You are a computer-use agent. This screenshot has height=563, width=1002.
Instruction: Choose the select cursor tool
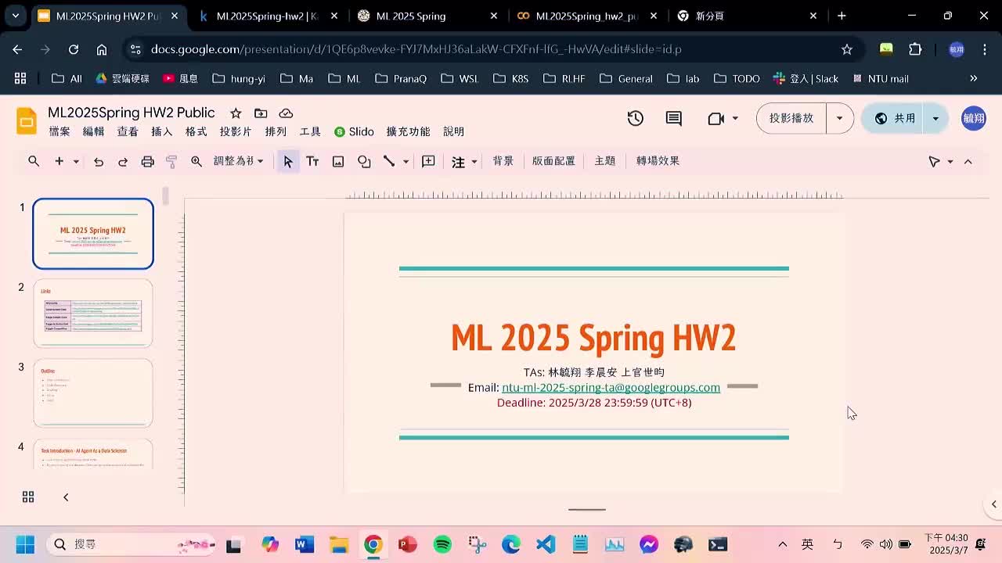[288, 161]
